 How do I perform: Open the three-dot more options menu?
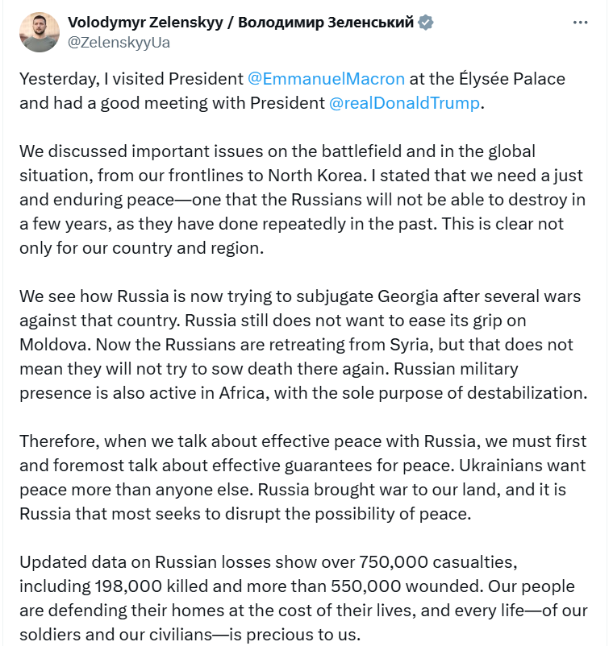(x=580, y=23)
